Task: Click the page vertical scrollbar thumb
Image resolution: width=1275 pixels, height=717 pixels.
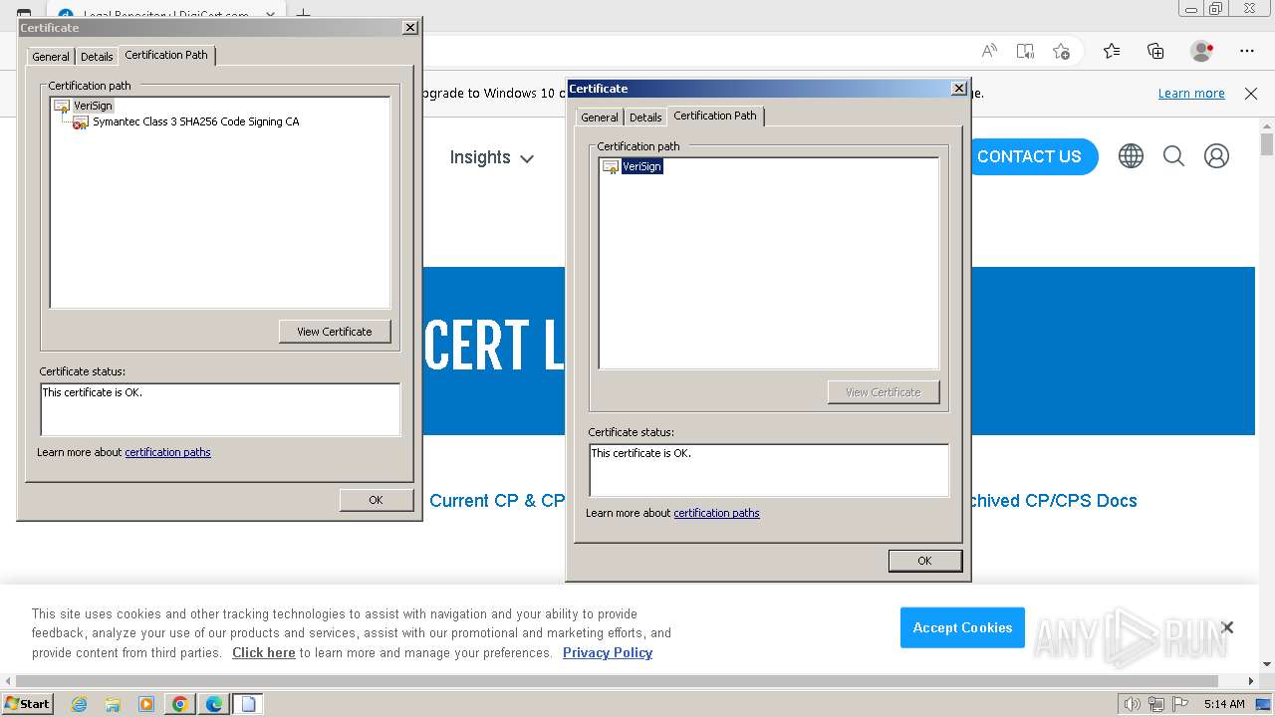Action: pos(1267,145)
